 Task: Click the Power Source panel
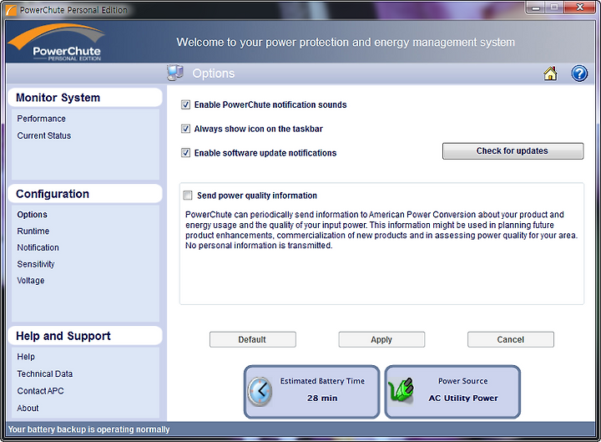452,391
